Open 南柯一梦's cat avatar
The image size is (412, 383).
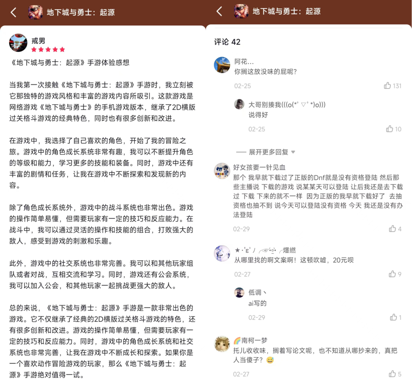(222, 344)
